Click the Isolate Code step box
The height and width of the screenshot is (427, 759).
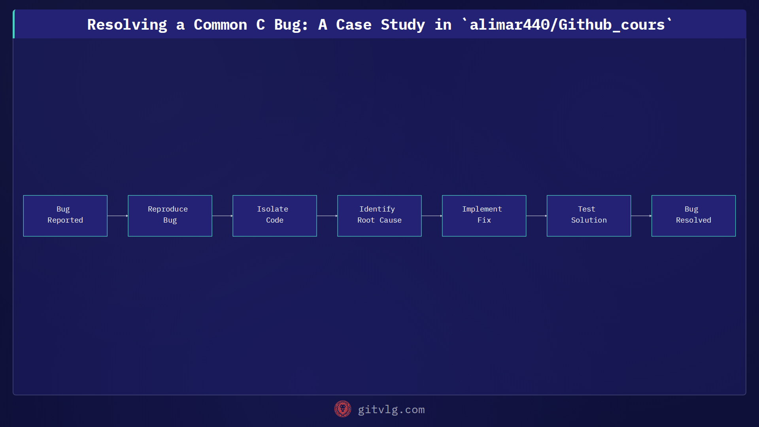275,216
